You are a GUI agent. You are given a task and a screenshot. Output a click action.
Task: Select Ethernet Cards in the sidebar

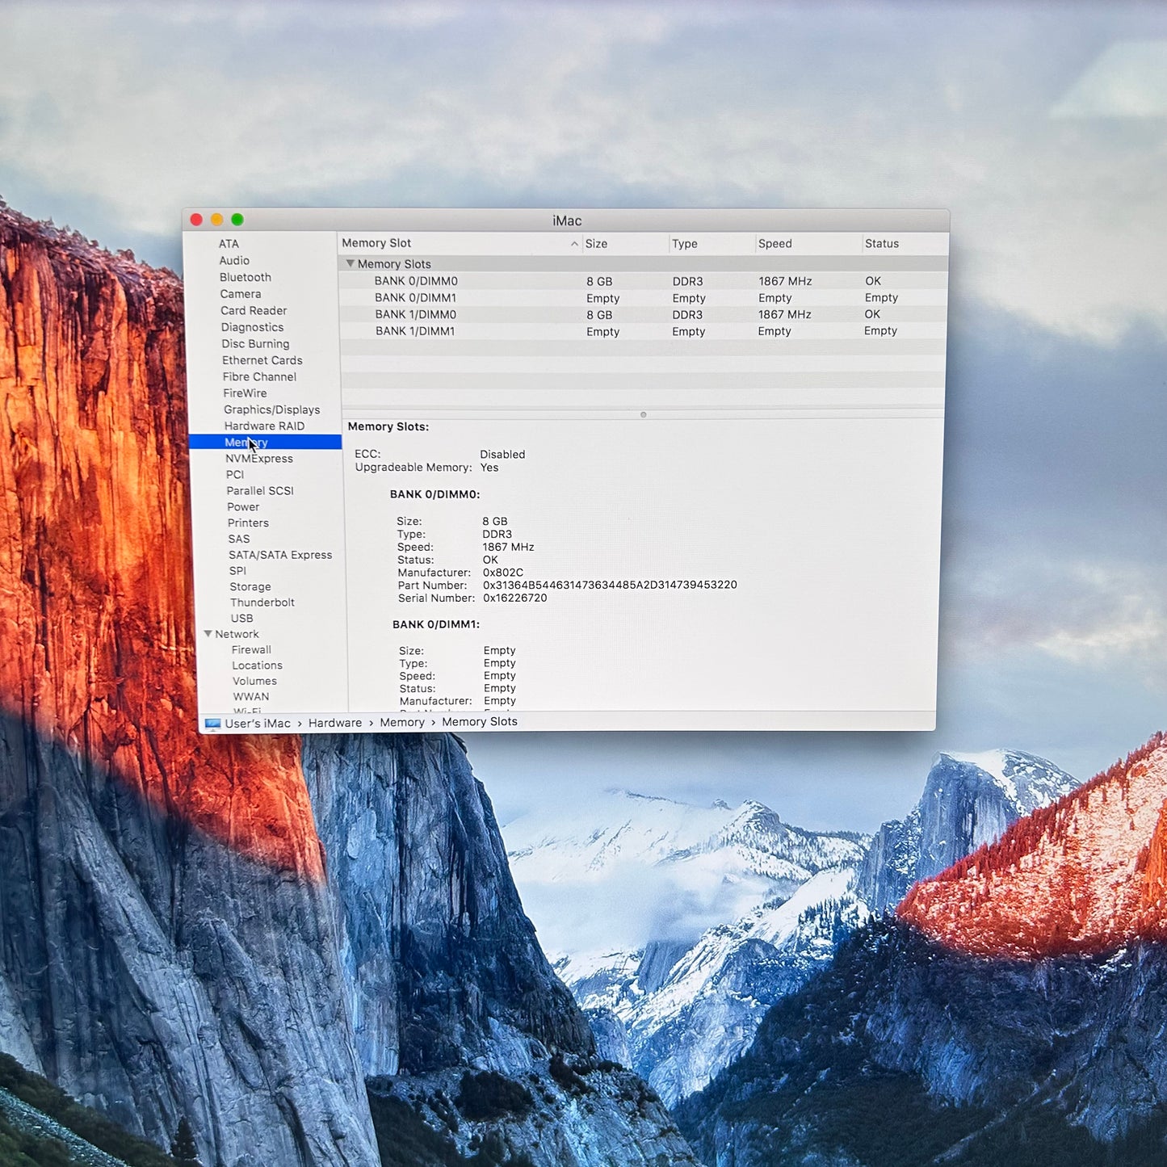(262, 360)
